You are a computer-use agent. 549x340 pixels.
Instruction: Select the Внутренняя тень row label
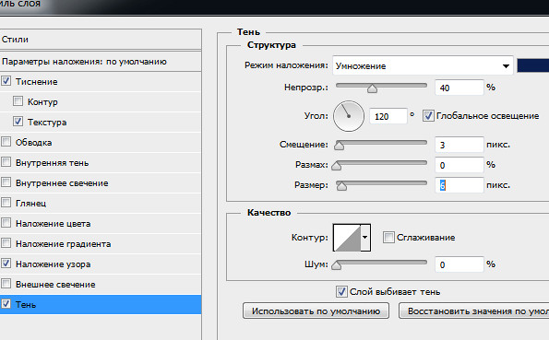click(53, 163)
